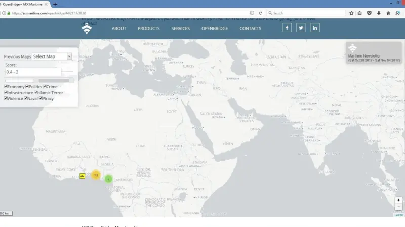Open the bookmarks library icon
The height and width of the screenshot is (227, 405).
[x=360, y=13]
